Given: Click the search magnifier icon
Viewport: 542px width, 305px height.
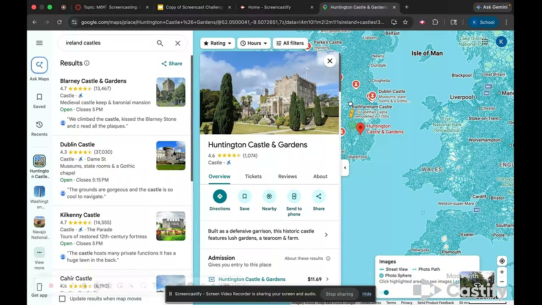Looking at the screenshot, I should [160, 43].
